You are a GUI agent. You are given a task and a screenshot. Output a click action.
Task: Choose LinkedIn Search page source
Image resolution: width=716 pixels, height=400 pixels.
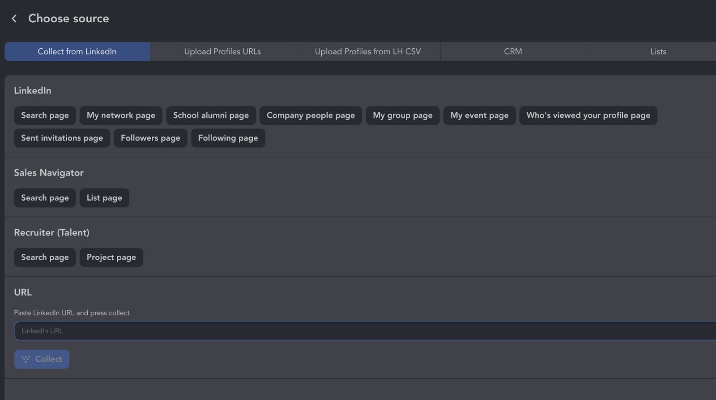point(45,115)
